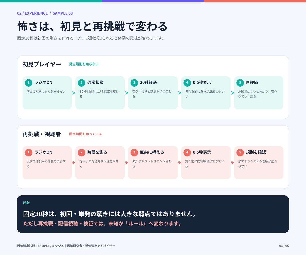Click the text 危険ではないと分かり、安心や笑いへ戻る
Viewport: 306px width, 255px height.
pos(258,94)
